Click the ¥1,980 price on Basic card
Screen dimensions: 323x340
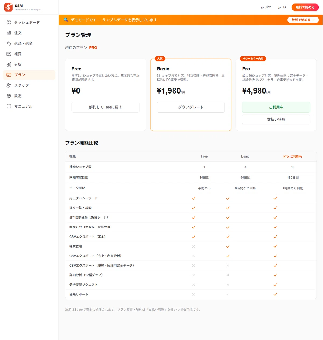tap(169, 91)
